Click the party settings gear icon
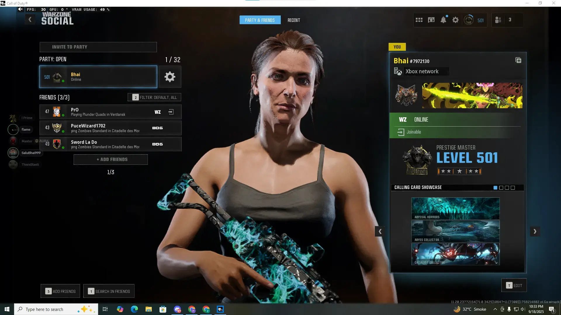The height and width of the screenshot is (315, 561). (x=170, y=77)
